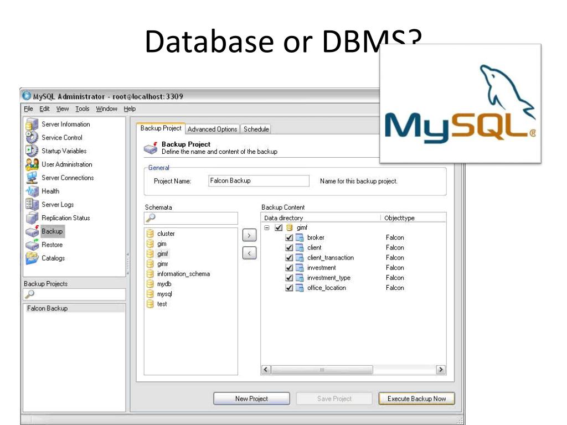Screen dimensions: 567x425
Task: Open Restore drive icon in sidebar
Action: [x=32, y=245]
